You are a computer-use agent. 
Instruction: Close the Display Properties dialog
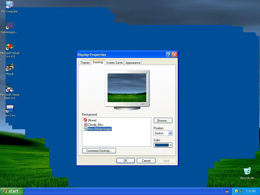[174, 54]
